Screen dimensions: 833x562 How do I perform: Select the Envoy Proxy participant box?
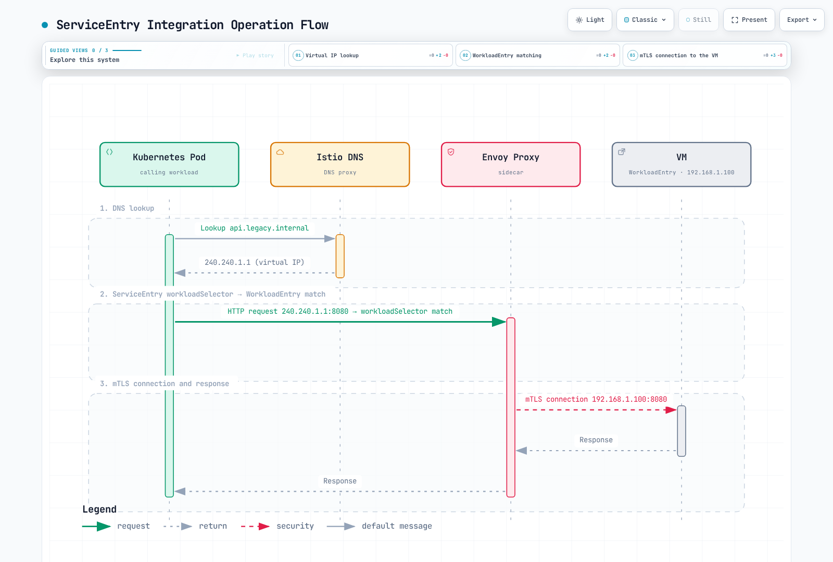coord(511,164)
